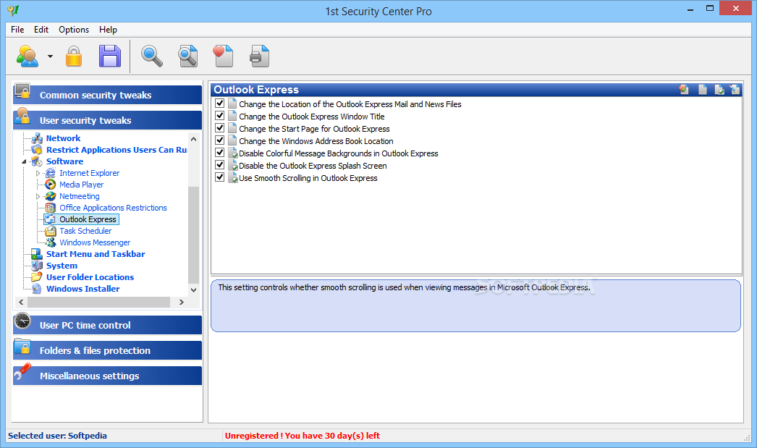Image resolution: width=757 pixels, height=448 pixels.
Task: Toggle Change the Start Page for Outlook Express
Action: coord(220,128)
